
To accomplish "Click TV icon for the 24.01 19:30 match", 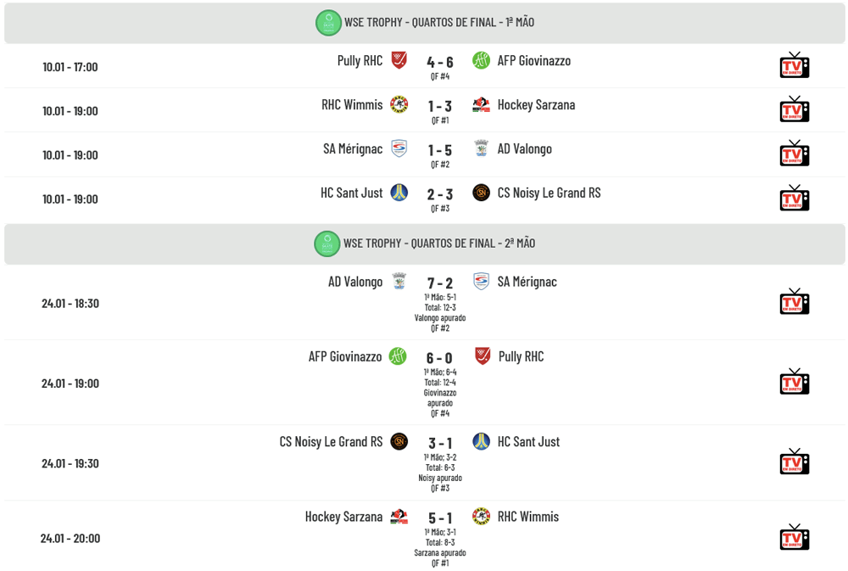I will (x=794, y=462).
